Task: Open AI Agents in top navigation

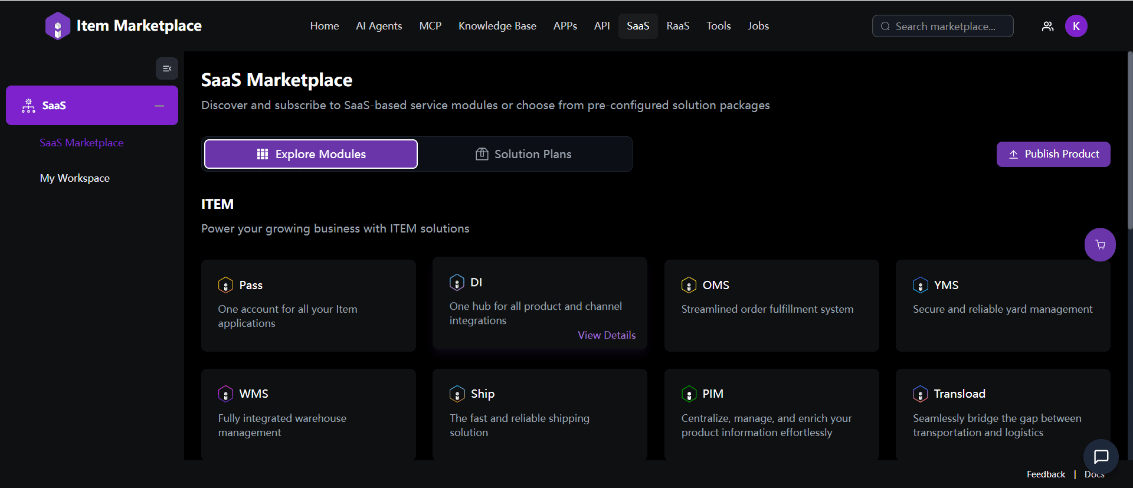Action: coord(379,26)
